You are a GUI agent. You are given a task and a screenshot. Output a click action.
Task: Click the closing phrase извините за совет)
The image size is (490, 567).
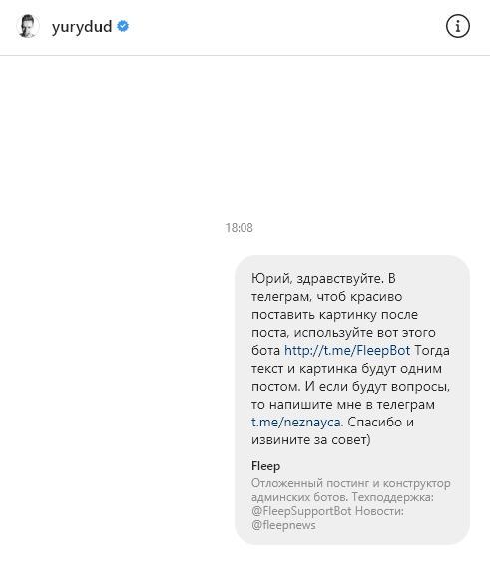pos(311,440)
